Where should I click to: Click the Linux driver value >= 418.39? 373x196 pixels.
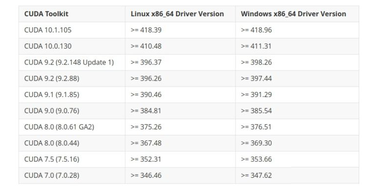click(x=146, y=30)
